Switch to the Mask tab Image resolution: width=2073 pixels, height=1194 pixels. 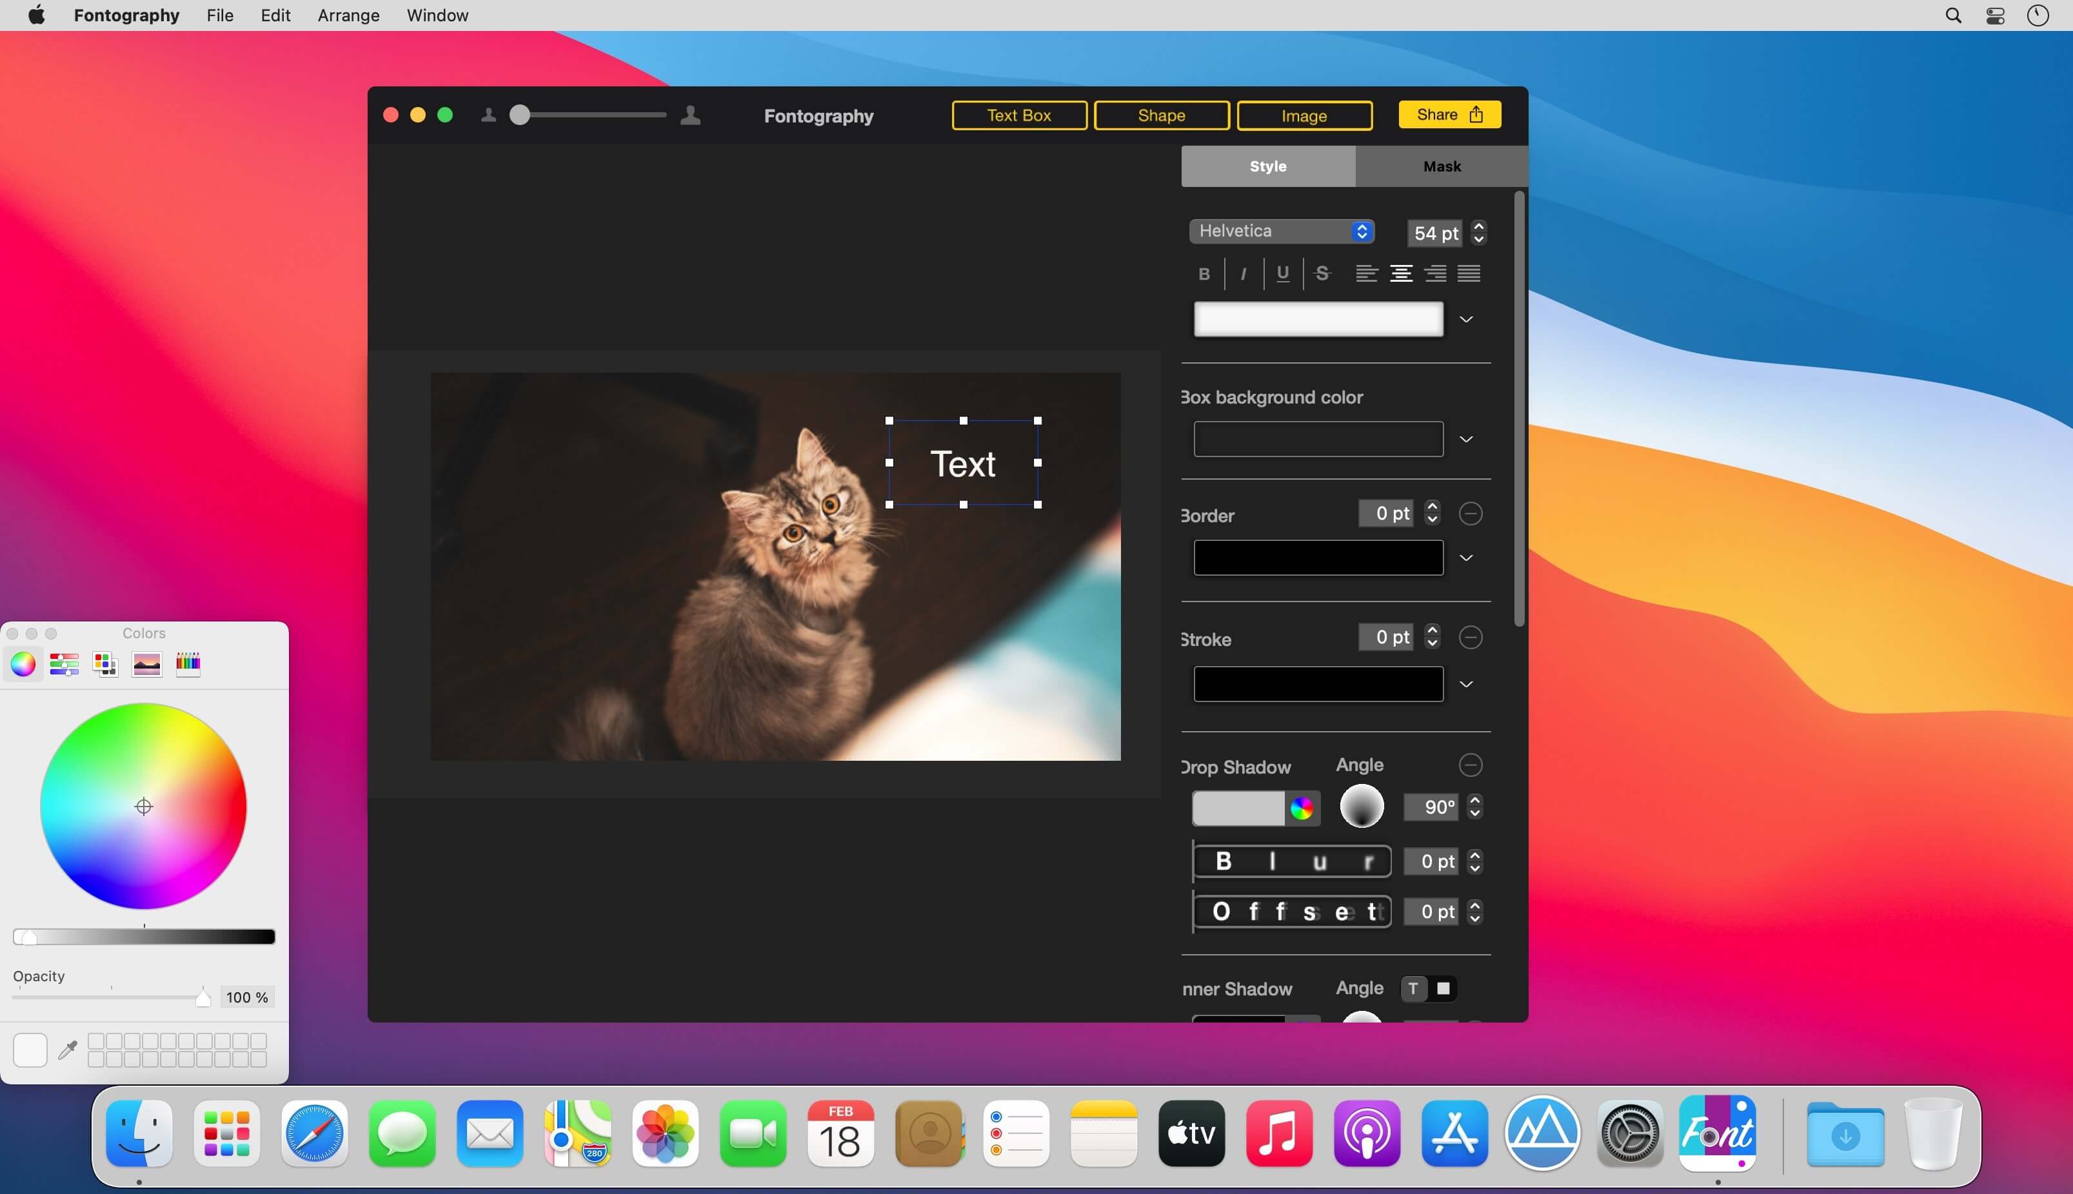[1442, 166]
